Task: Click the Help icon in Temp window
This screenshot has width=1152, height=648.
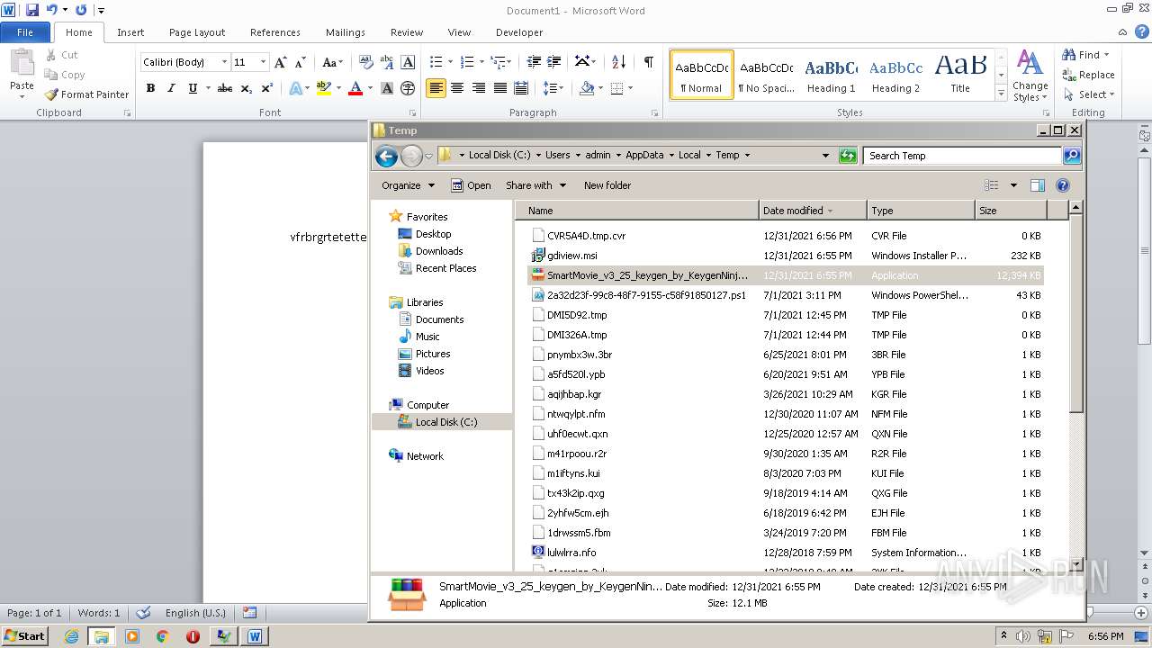Action: (1062, 185)
